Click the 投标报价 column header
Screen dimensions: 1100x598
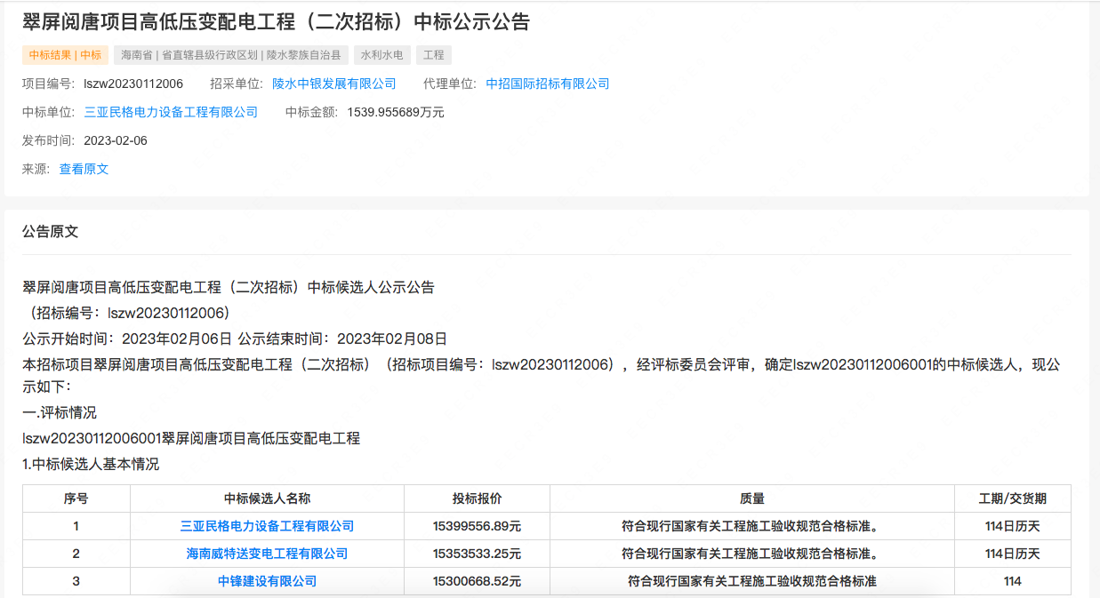pos(477,498)
